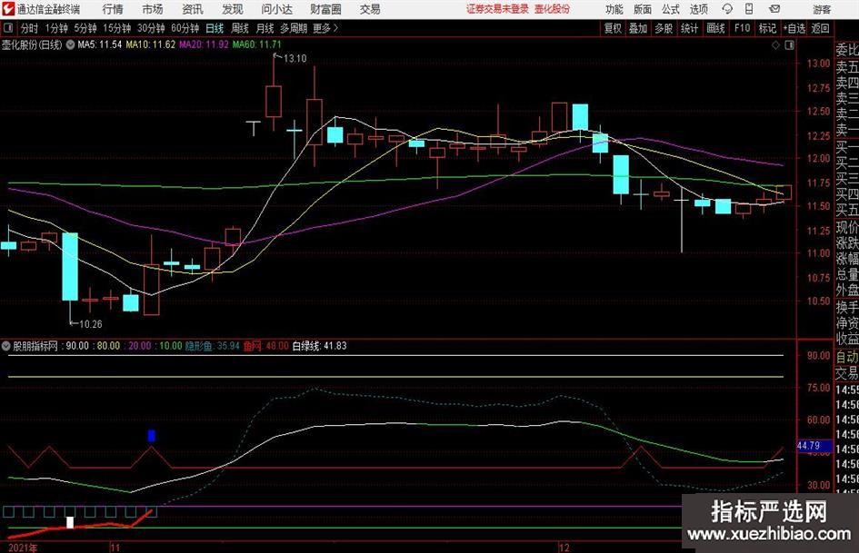Open the 问小达 menu
Image resolution: width=859 pixels, height=553 pixels.
[276, 9]
